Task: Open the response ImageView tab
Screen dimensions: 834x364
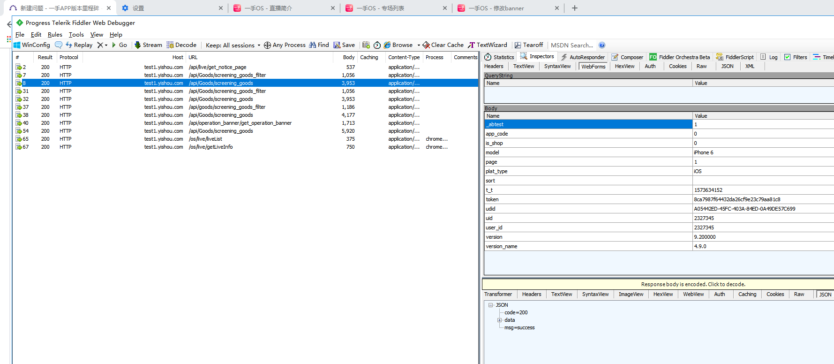Action: 631,294
